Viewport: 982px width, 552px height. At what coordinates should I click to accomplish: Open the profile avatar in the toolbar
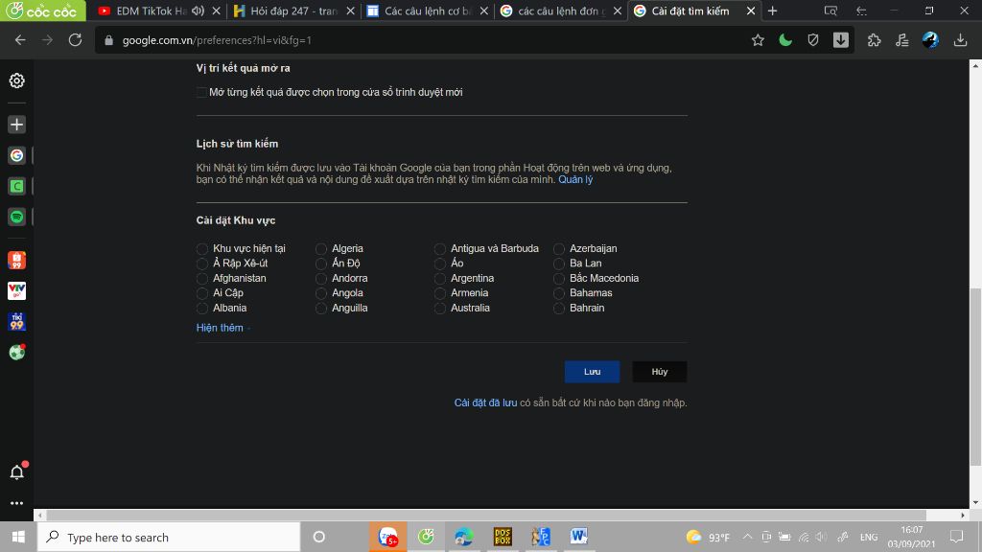click(x=930, y=40)
